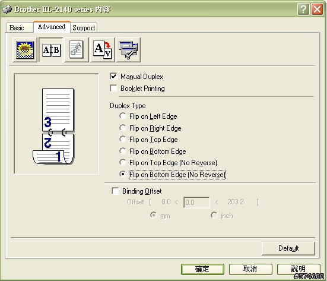This screenshot has height=281, width=327.
Task: Open the Print Quality sunflower icon
Action: tap(25, 50)
